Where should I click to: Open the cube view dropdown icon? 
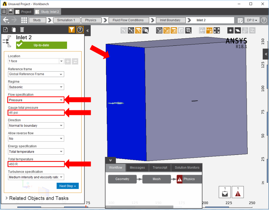coord(189,31)
